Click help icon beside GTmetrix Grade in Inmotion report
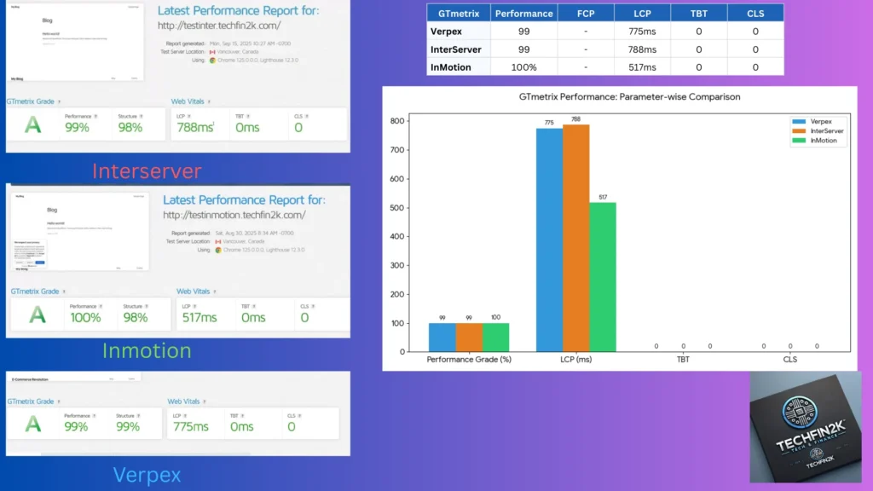 click(x=64, y=292)
